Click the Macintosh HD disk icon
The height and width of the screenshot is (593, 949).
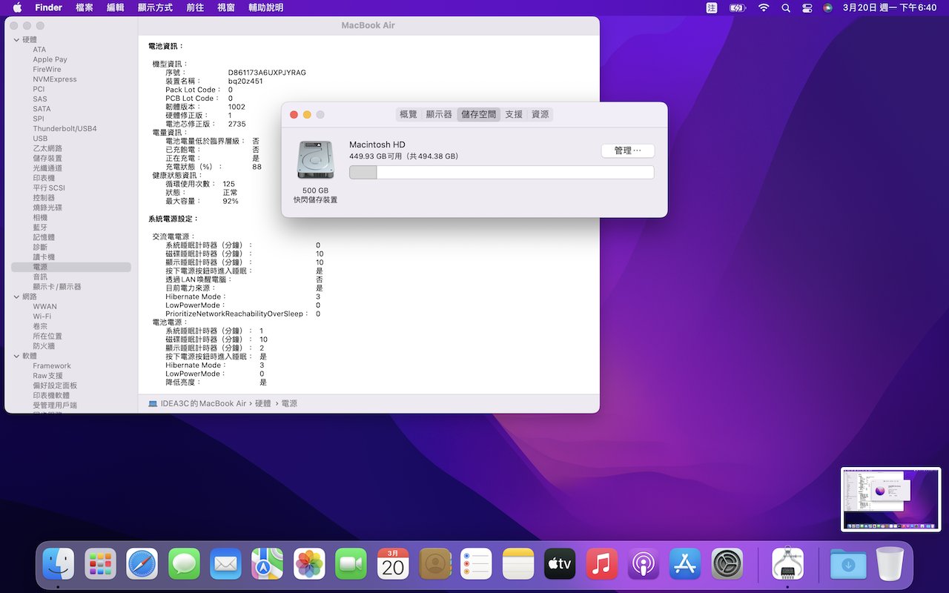coord(315,159)
